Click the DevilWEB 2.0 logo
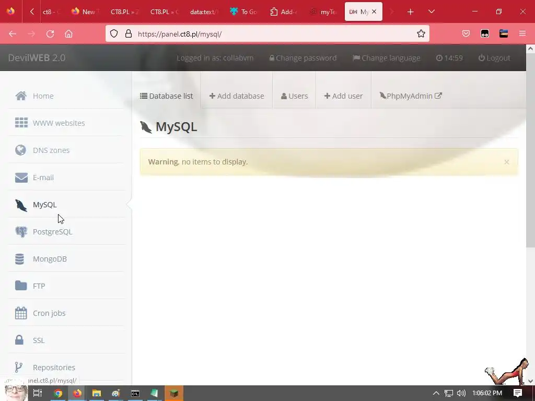The image size is (535, 401). coord(37,57)
